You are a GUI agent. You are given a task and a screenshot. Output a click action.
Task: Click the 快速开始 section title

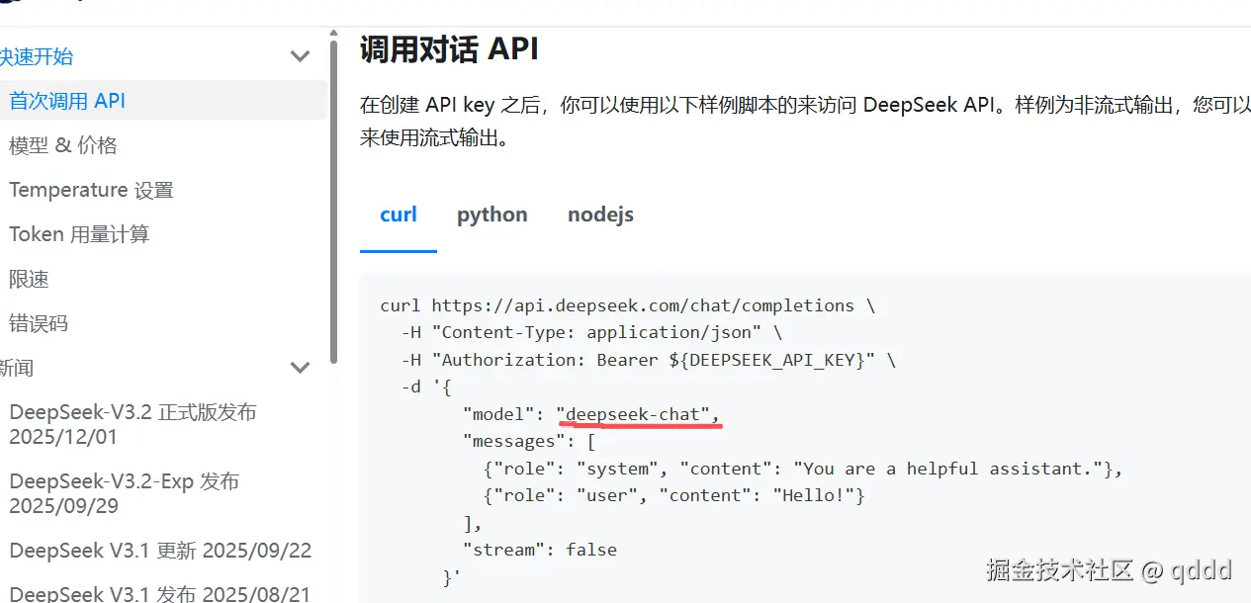(37, 56)
